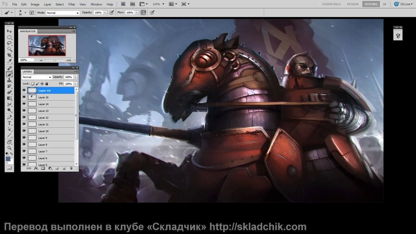
Task: Hide Layer 10 with its eye icon
Action: coord(24,131)
